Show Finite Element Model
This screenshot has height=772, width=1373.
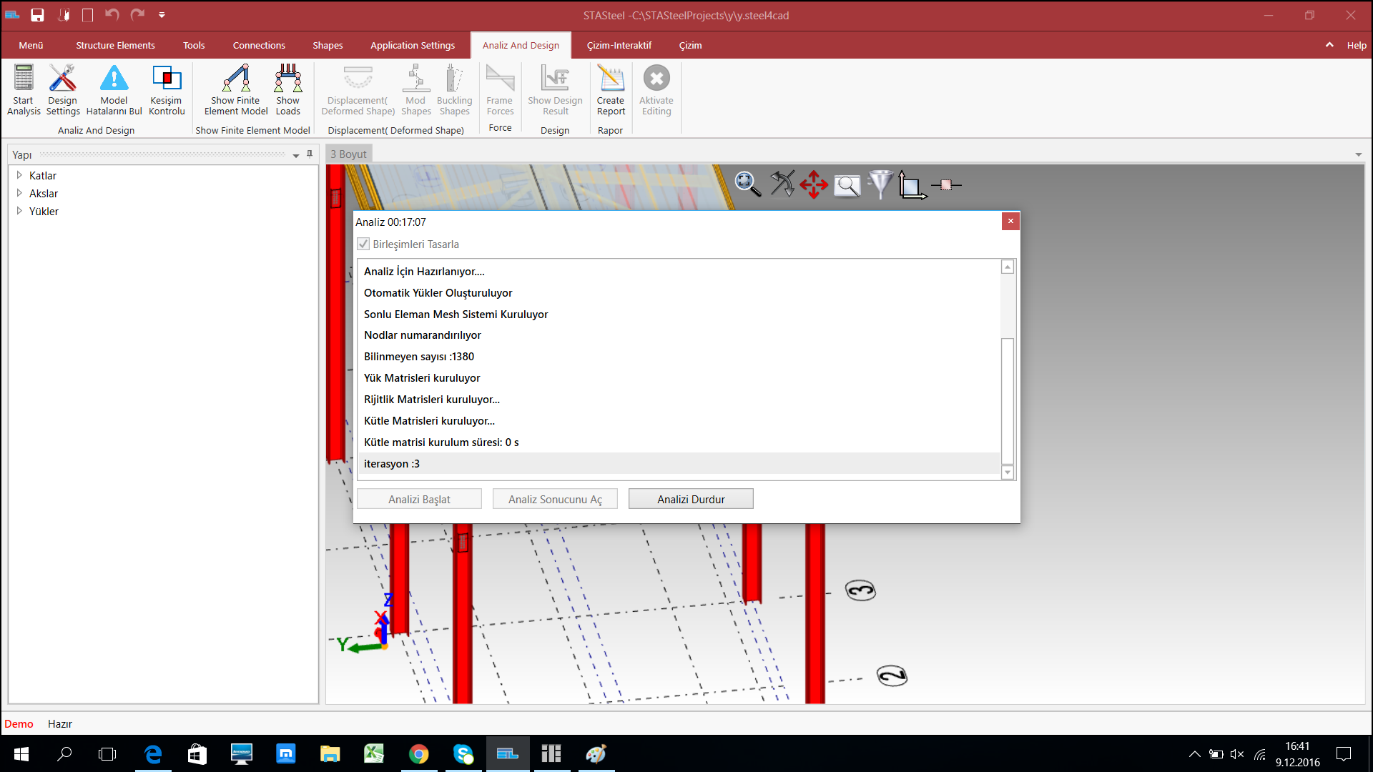[x=236, y=79]
